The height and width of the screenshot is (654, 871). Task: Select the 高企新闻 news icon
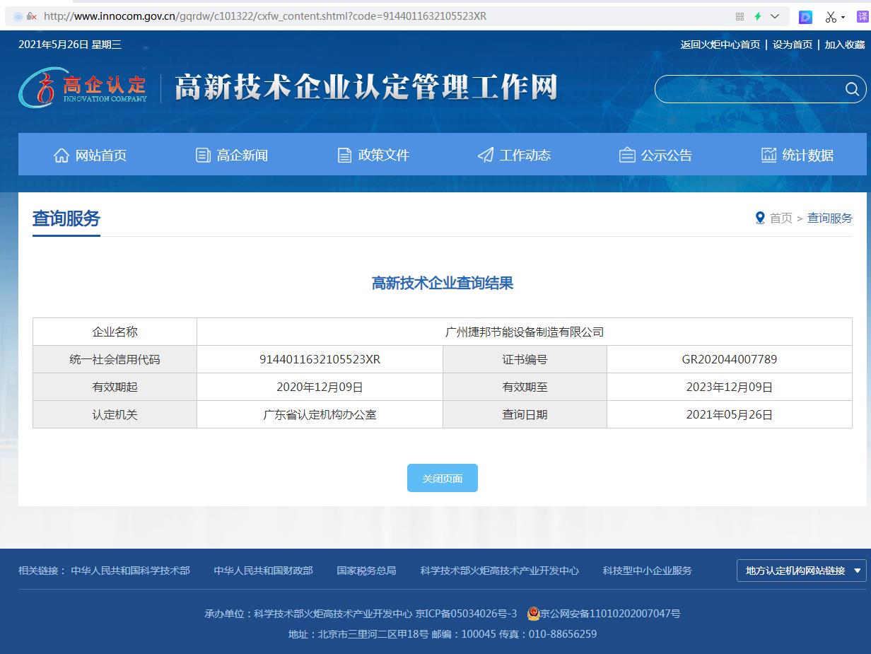[203, 154]
